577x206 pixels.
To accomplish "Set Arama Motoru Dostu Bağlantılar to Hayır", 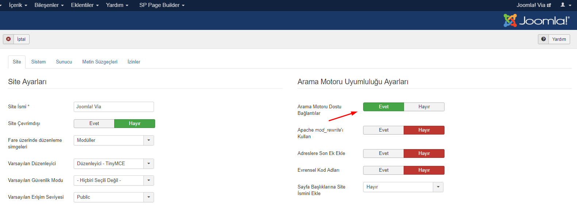I will [x=424, y=107].
